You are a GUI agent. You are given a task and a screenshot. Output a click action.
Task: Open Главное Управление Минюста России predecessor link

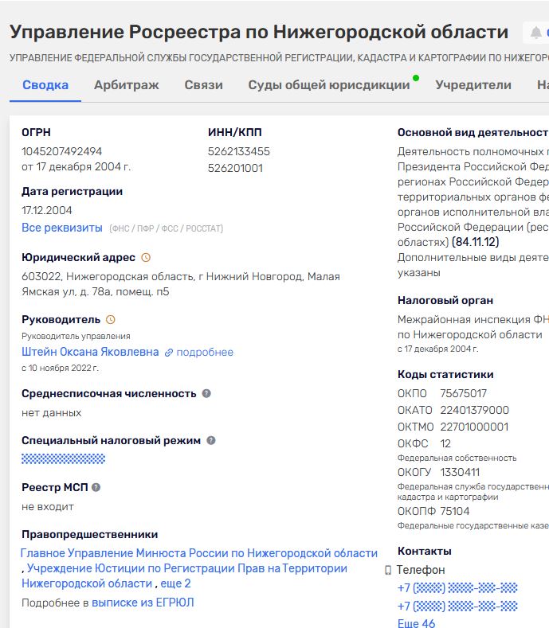coord(199,553)
